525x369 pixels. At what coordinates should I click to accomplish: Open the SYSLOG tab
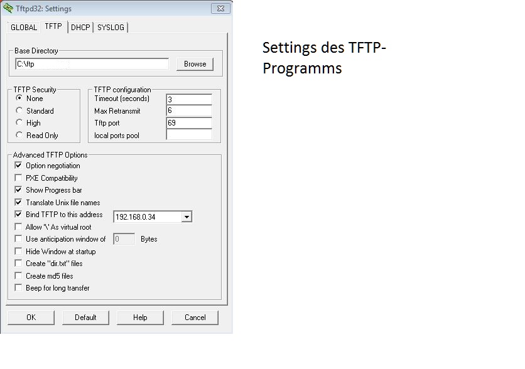111,28
